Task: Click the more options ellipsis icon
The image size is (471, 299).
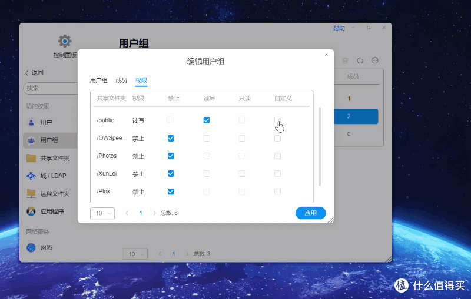Action: pos(375,61)
